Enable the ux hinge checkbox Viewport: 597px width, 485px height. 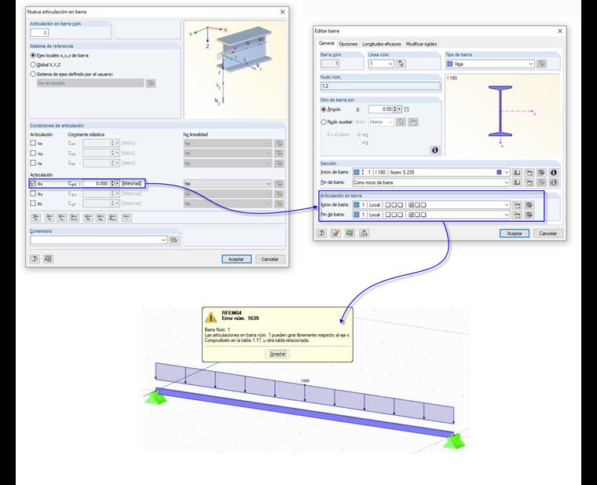coord(33,143)
